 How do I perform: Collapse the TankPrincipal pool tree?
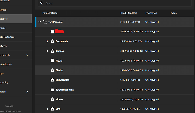pyautogui.click(x=40, y=22)
